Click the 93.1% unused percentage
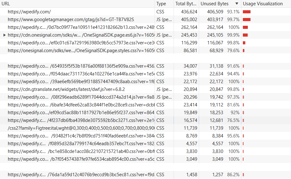This screenshot has width=291, height=179. tap(233, 12)
